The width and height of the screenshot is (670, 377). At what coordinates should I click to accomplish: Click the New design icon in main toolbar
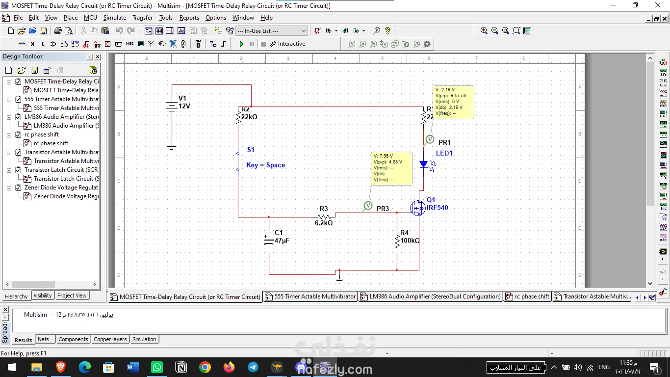[x=11, y=30]
